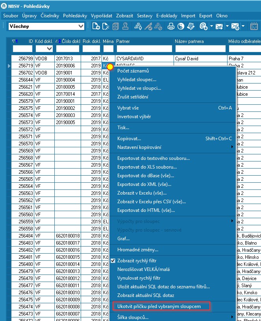Click the descending sort marker on ID column
Screen dimensions: 261x321
click(15, 41)
